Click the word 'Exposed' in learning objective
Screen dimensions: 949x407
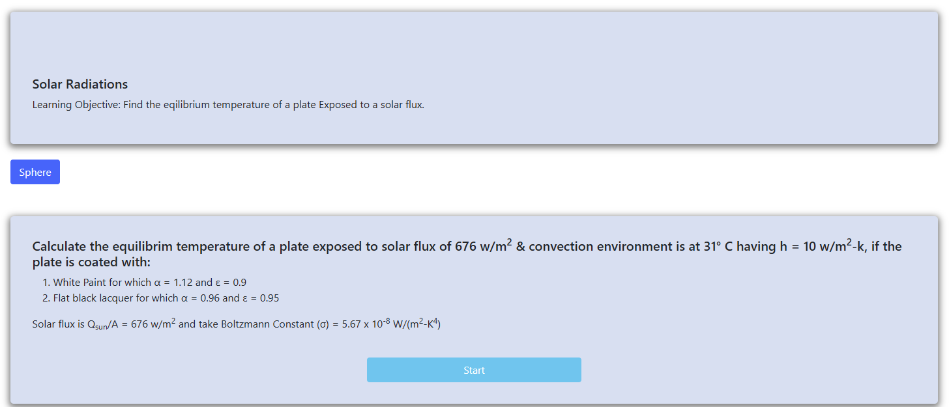click(338, 105)
